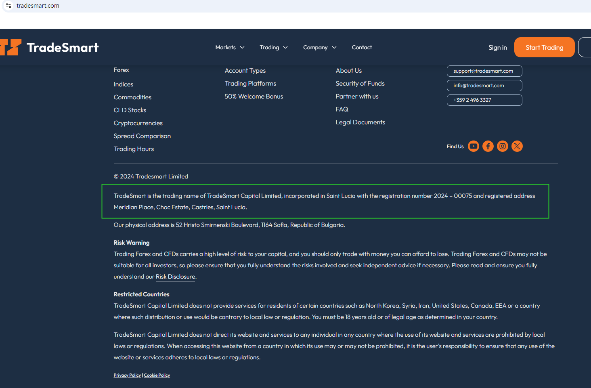
Task: Open the Trading Platforms link
Action: [250, 84]
